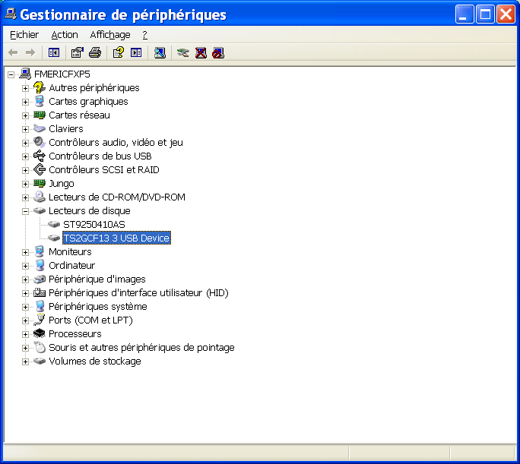Select the FMERICFXP5 computer name label
Screen dimensions: 520x464
(62, 74)
